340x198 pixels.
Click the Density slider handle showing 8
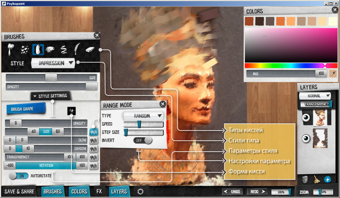[x=15, y=123]
